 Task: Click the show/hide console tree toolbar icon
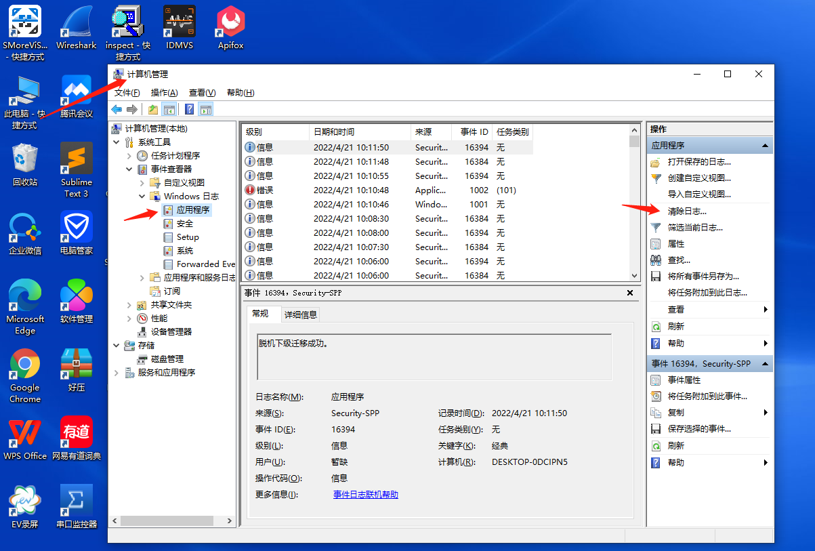169,109
